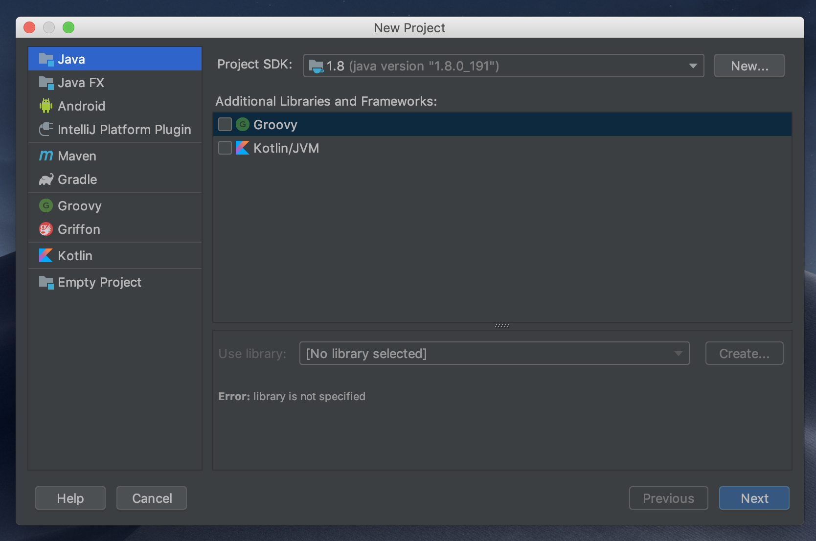Select the Griffon project type
816x541 pixels.
(x=115, y=229)
